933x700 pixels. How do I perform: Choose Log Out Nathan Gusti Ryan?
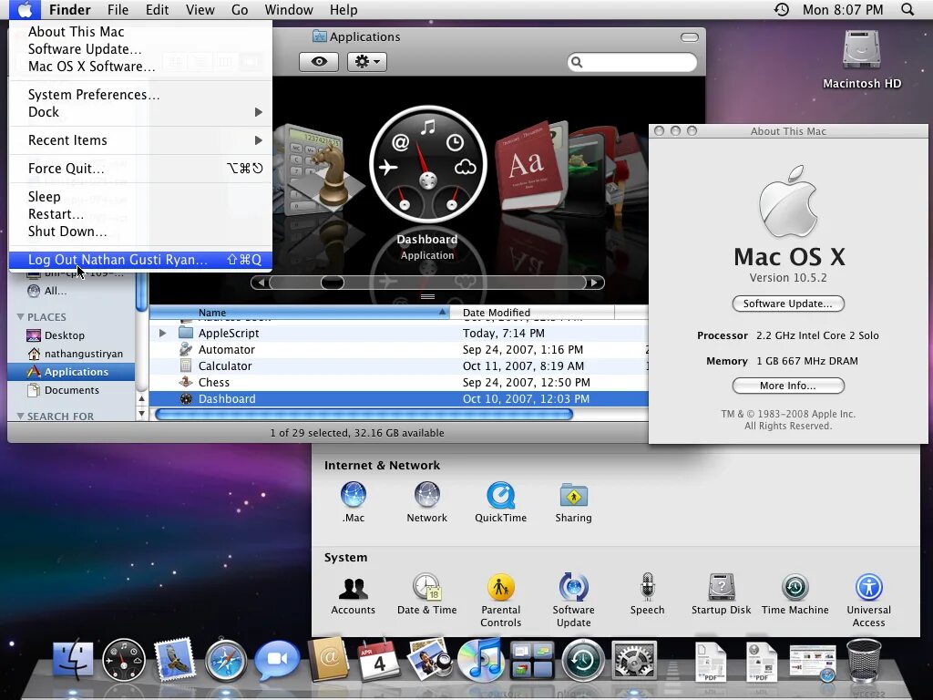coord(140,260)
